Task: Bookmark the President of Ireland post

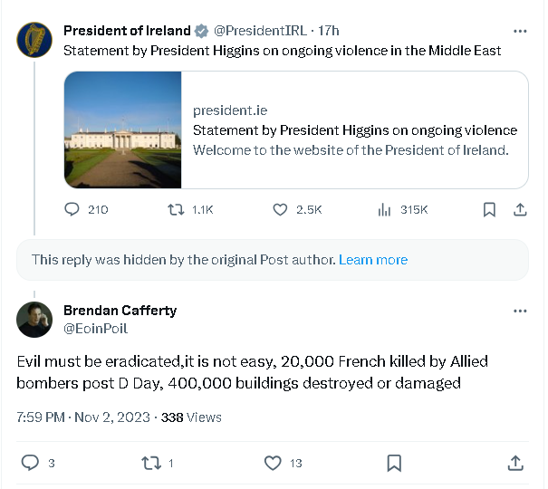Action: coord(489,209)
